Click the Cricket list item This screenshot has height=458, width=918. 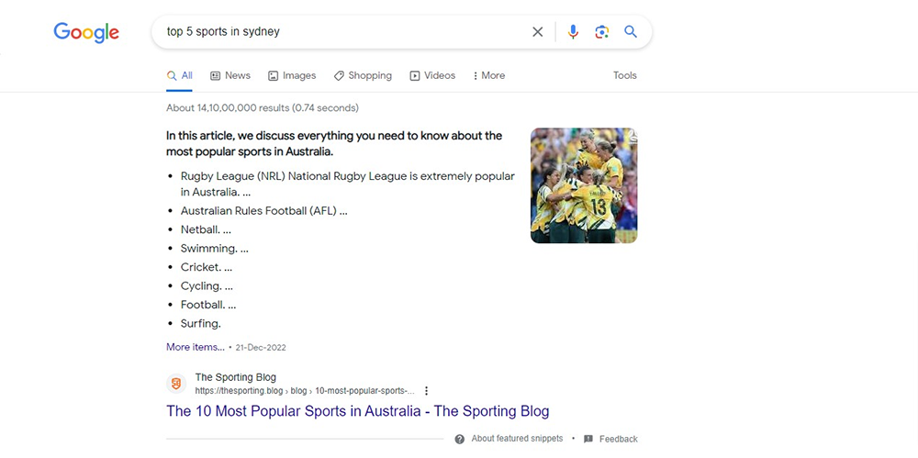206,267
